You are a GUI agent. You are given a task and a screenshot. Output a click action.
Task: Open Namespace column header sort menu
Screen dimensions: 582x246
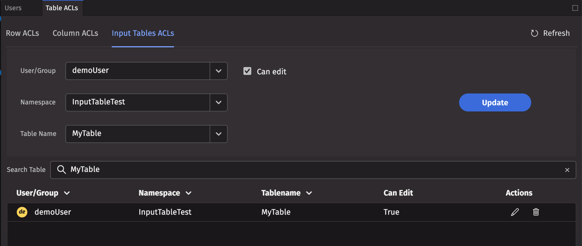tap(189, 193)
